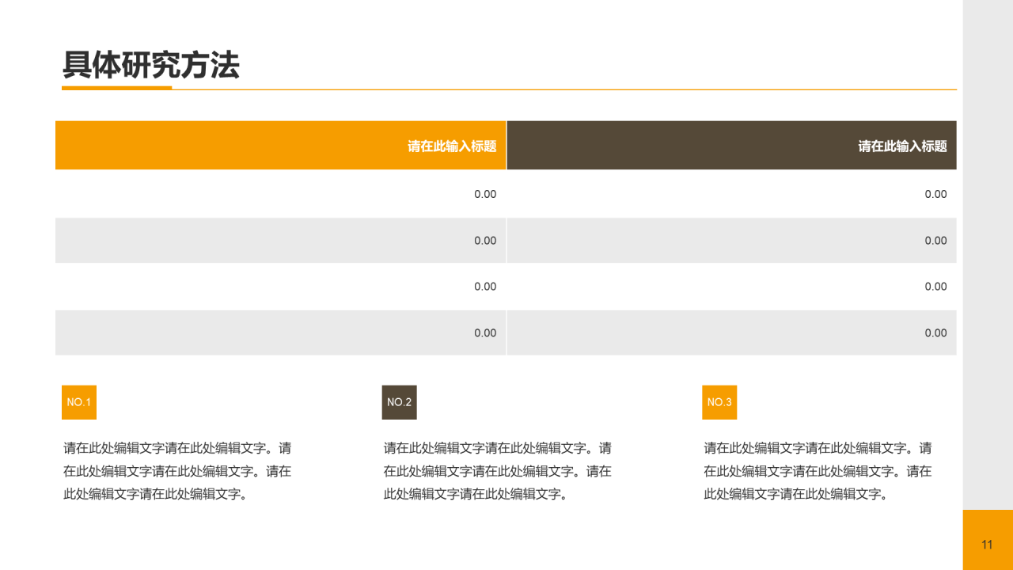Click the orange underline beneath the title
This screenshot has width=1013, height=570.
click(117, 89)
